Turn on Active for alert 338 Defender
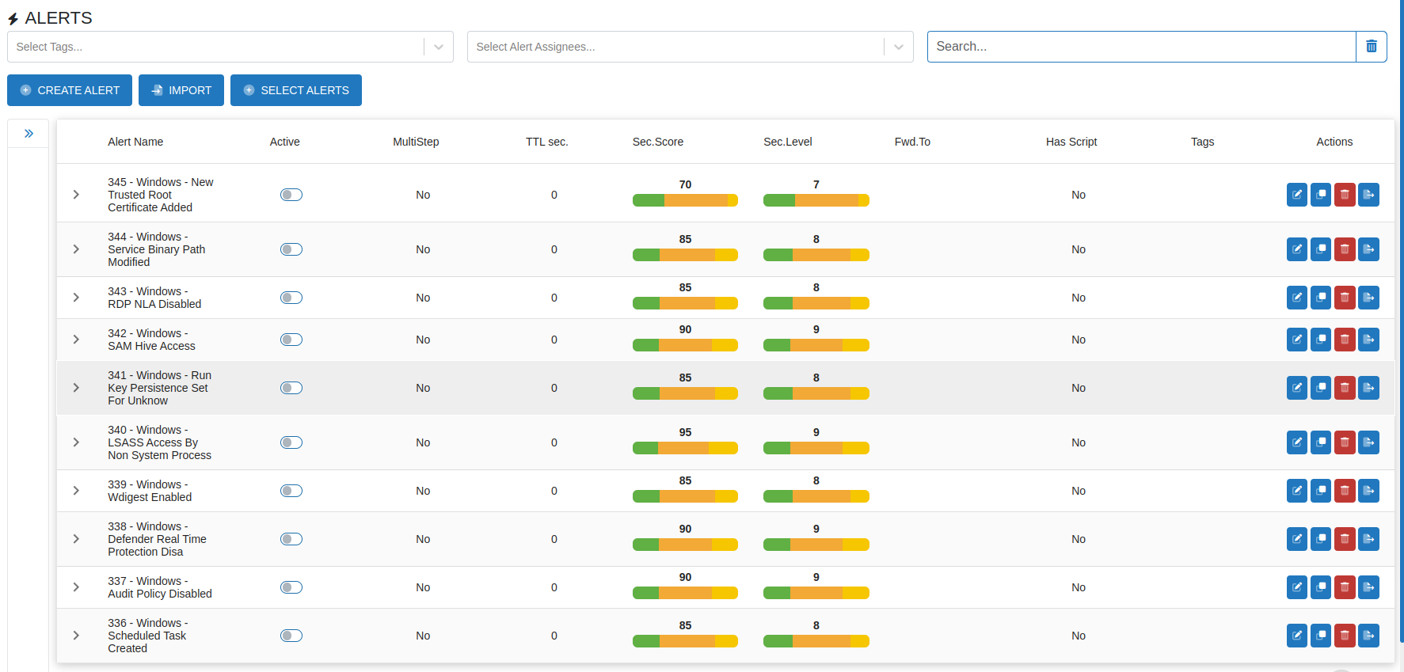The image size is (1404, 672). tap(291, 539)
